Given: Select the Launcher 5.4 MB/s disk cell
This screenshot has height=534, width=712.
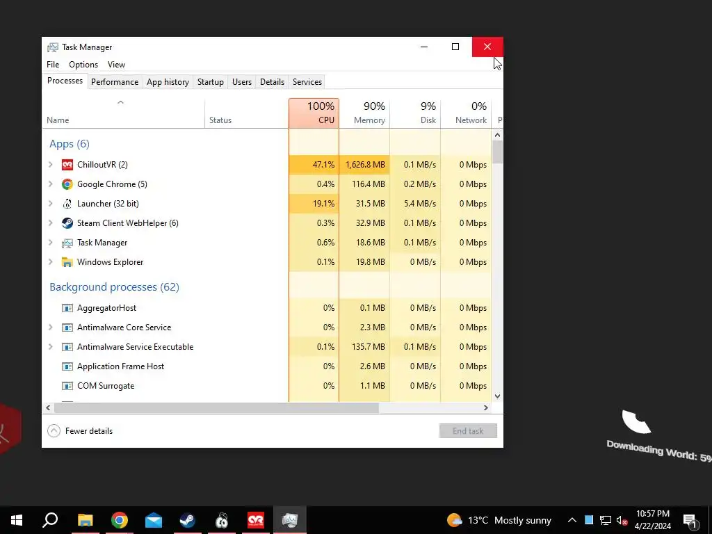Looking at the screenshot, I should (x=415, y=204).
